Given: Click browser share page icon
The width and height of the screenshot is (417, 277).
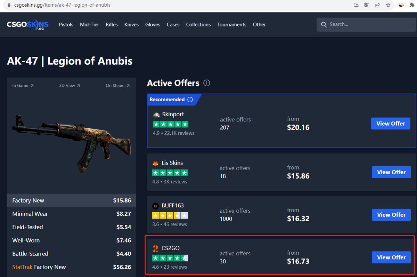Looking at the screenshot, I should (377, 5).
